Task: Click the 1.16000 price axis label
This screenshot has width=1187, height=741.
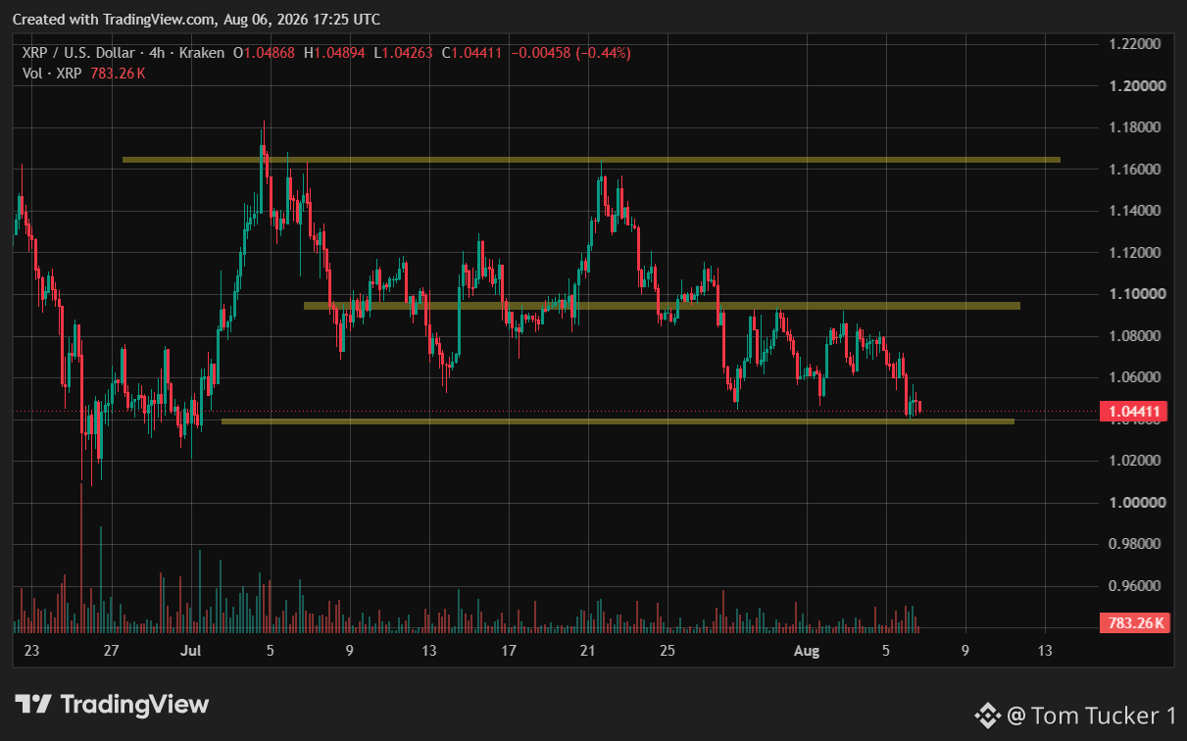Action: (x=1135, y=170)
